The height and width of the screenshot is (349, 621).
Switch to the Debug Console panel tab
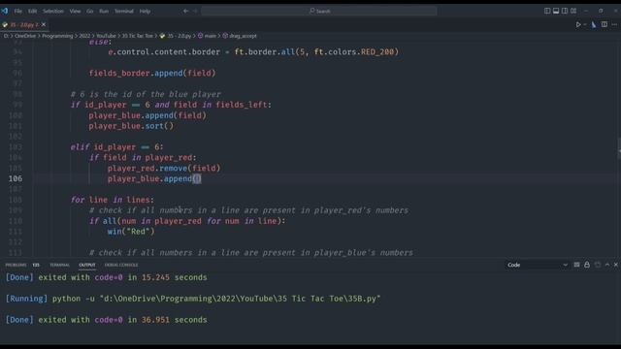(x=121, y=265)
